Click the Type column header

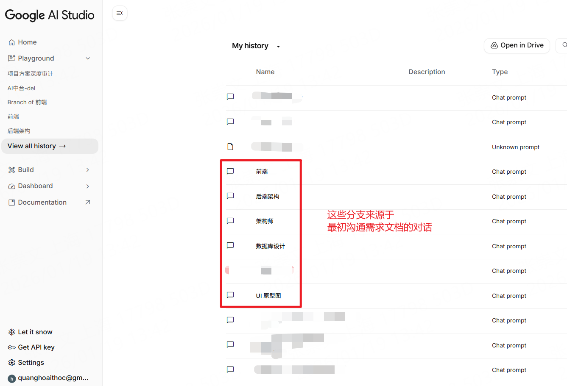500,72
